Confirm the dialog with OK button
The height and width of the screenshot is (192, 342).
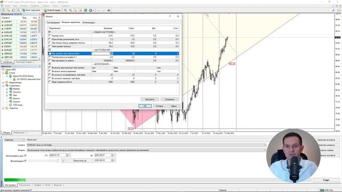coord(145,106)
